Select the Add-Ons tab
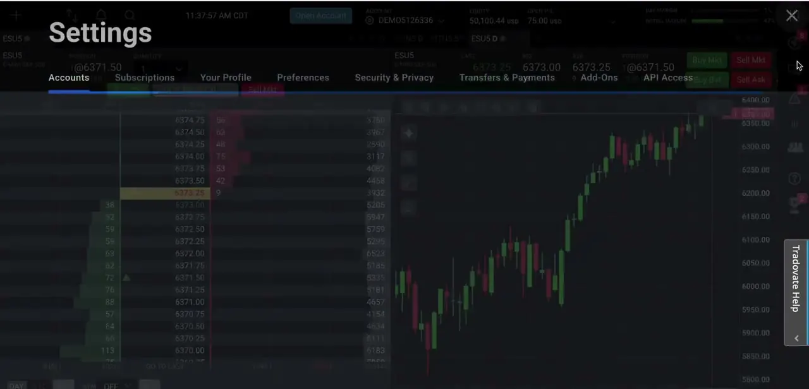 599,78
